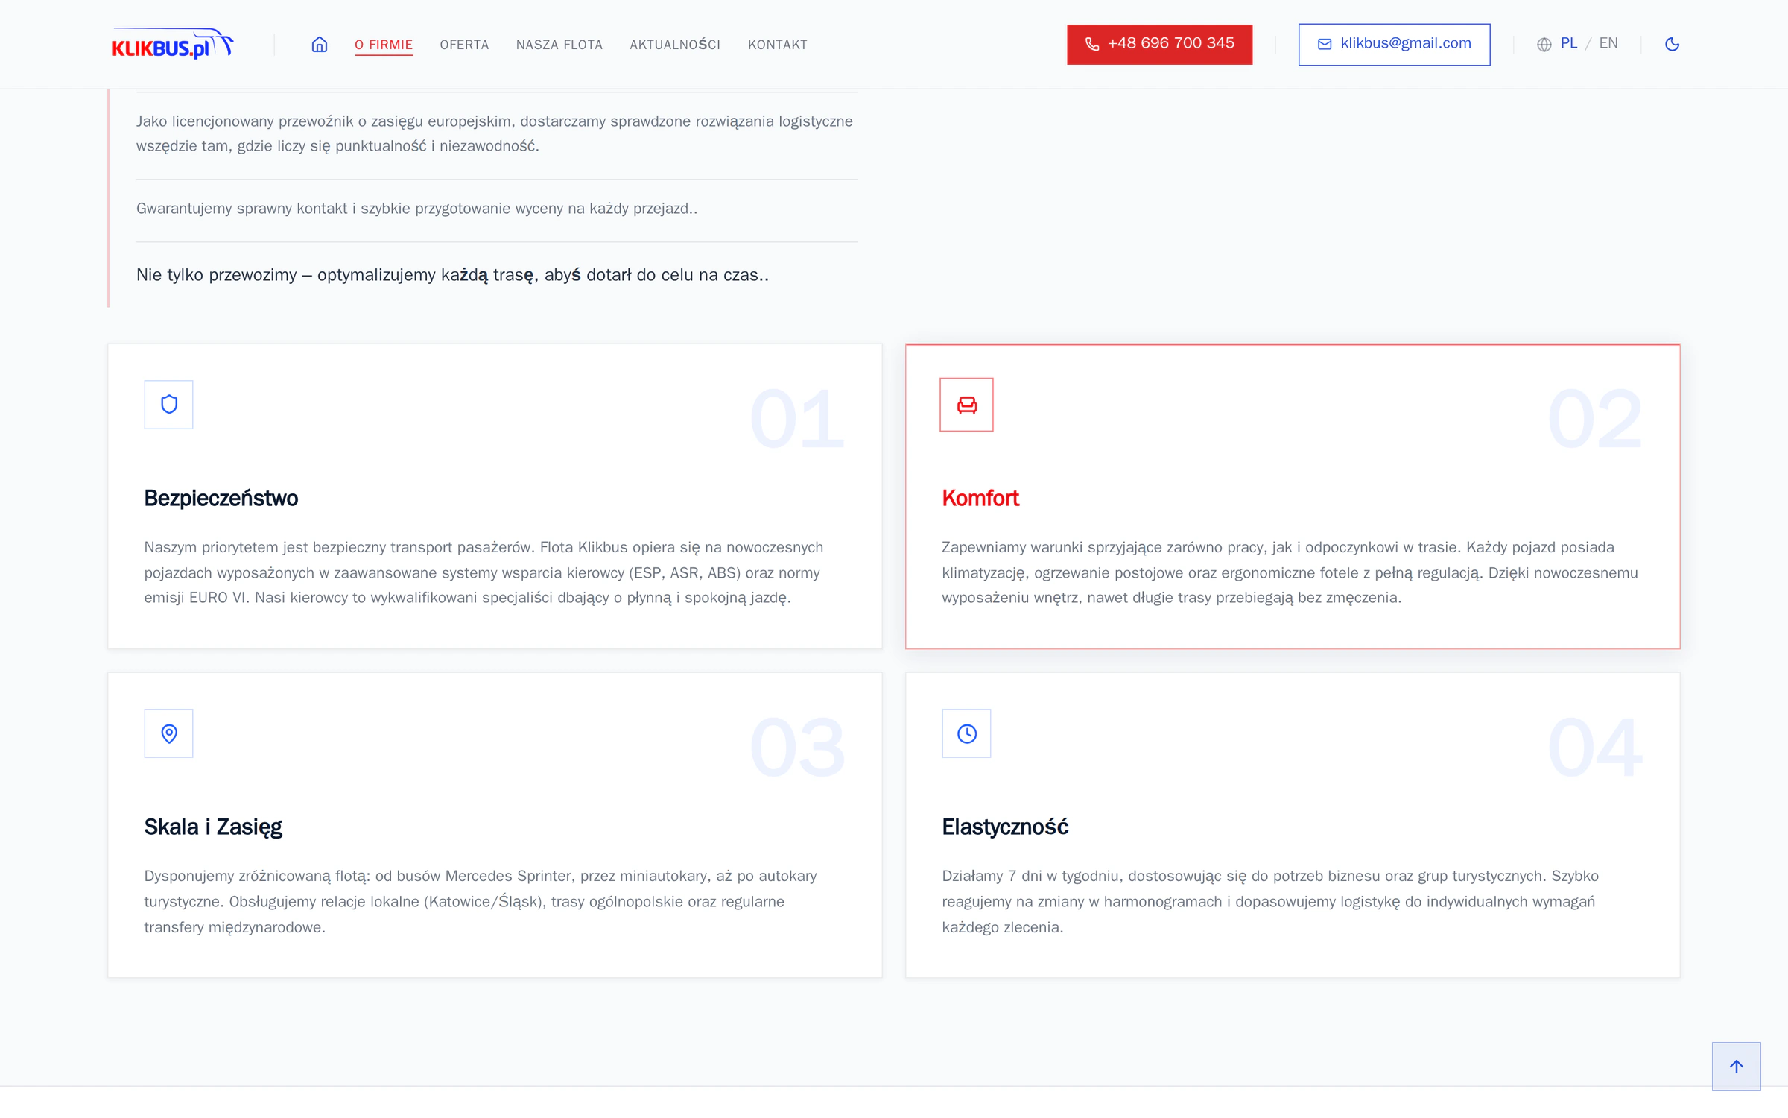Click the Komfort card heading

tap(980, 498)
